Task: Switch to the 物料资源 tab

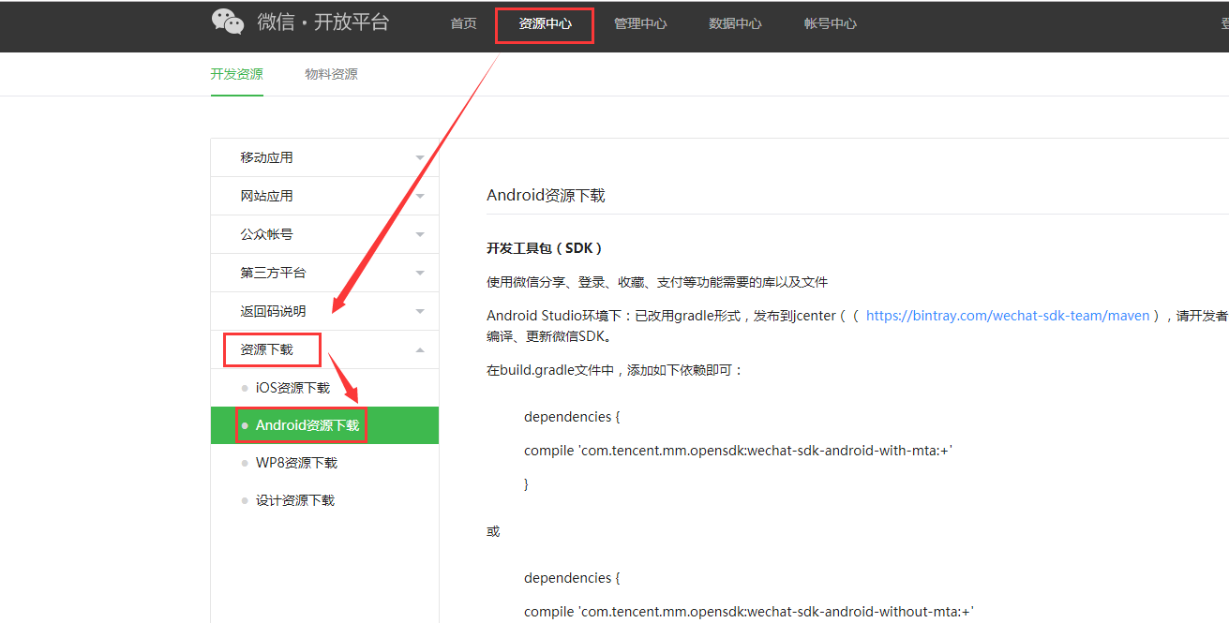Action: [x=331, y=74]
